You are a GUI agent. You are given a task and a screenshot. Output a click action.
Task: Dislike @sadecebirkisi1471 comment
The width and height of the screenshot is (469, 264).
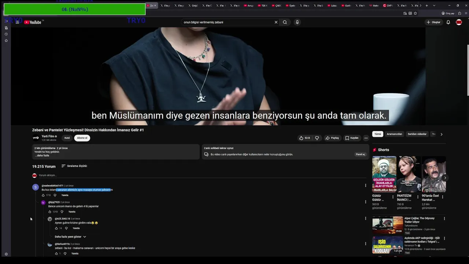point(55,195)
